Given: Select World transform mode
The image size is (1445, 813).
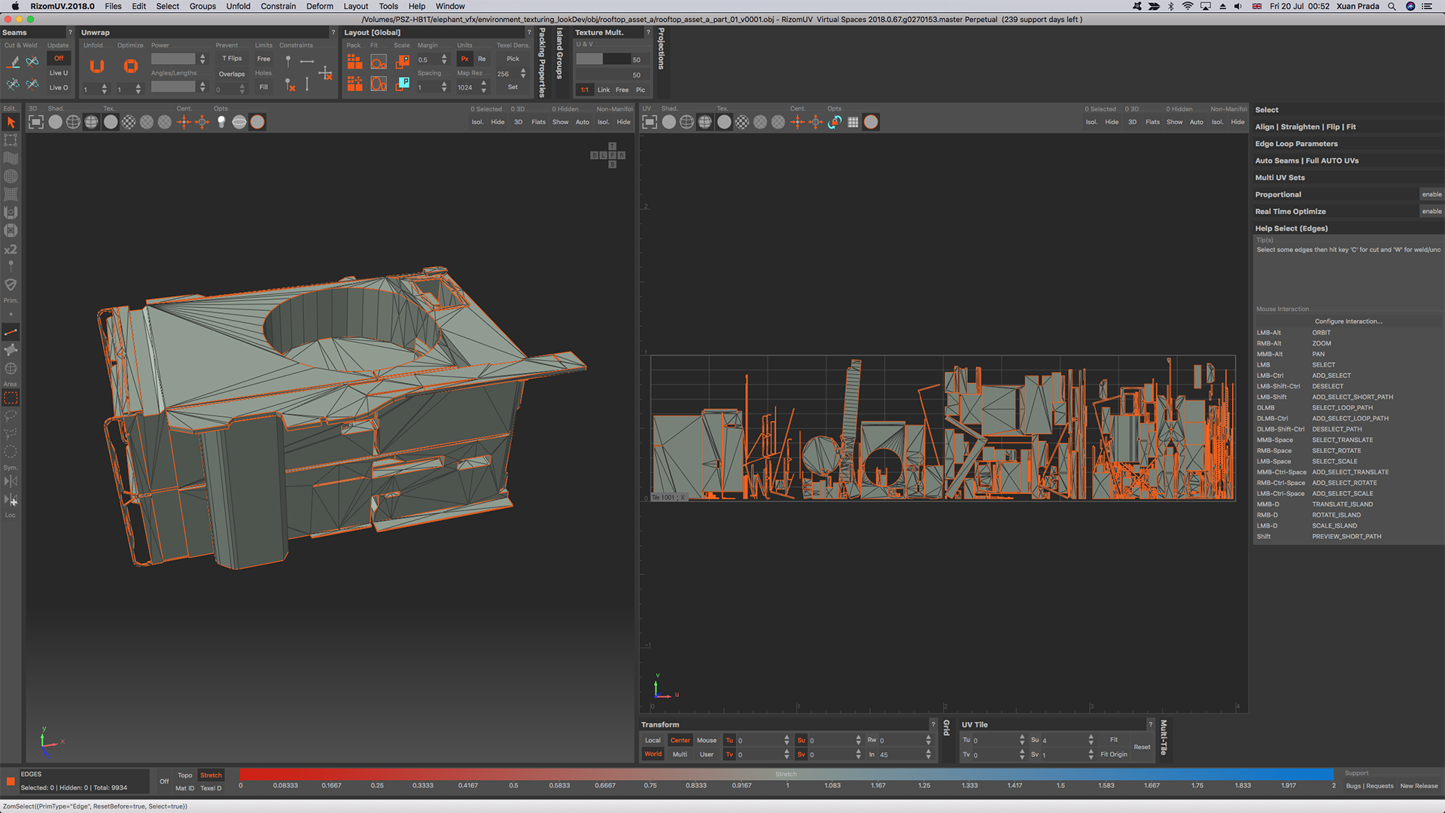Looking at the screenshot, I should [653, 754].
